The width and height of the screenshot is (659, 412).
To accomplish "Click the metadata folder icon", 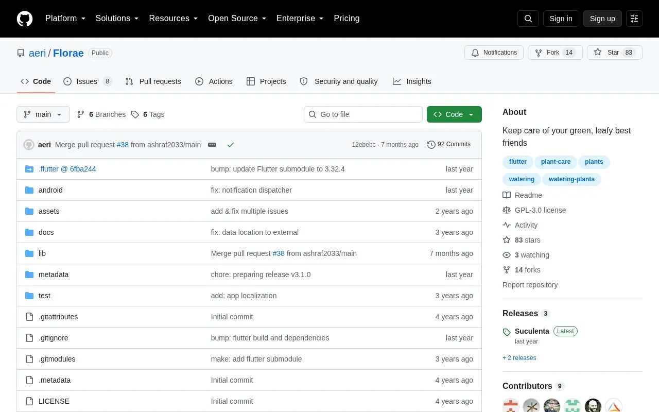I will [x=29, y=274].
